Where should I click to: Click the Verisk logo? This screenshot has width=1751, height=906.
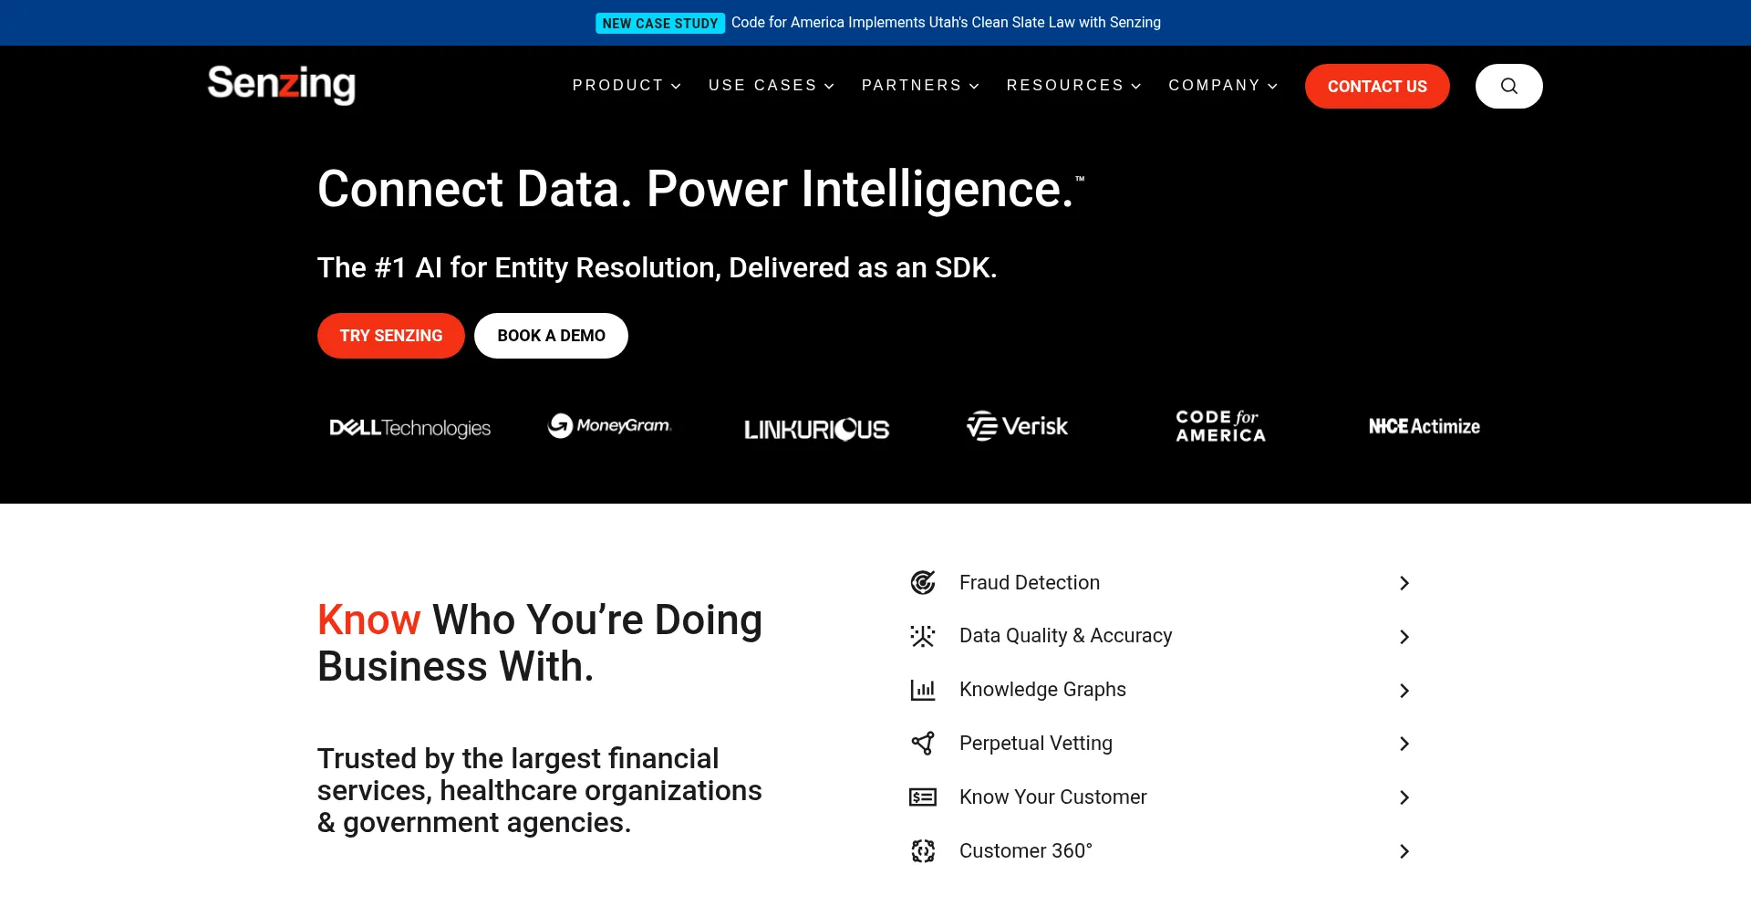coord(1017,426)
